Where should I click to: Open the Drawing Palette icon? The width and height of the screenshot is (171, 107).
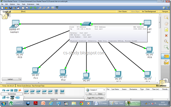[x=53, y=8]
